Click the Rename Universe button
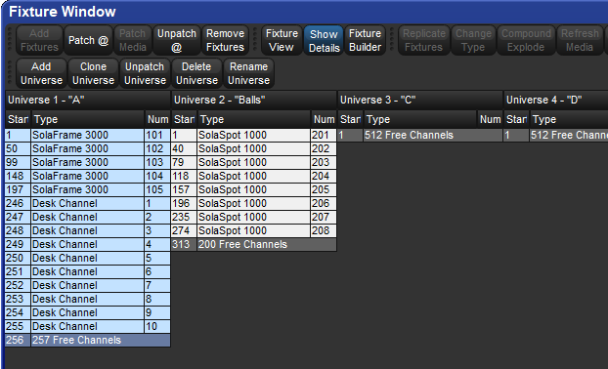This screenshot has width=608, height=369. 248,73
